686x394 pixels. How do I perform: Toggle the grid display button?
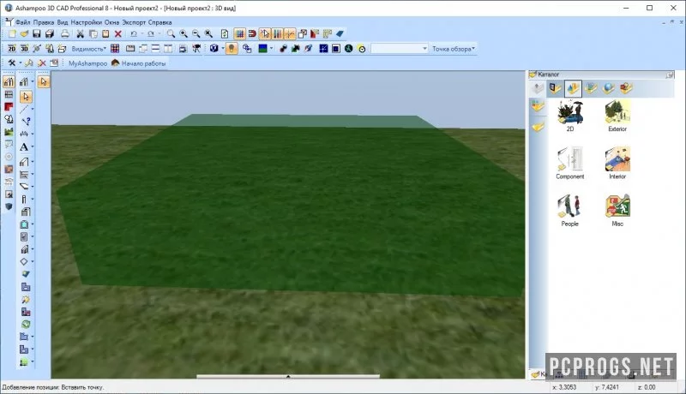coord(240,33)
